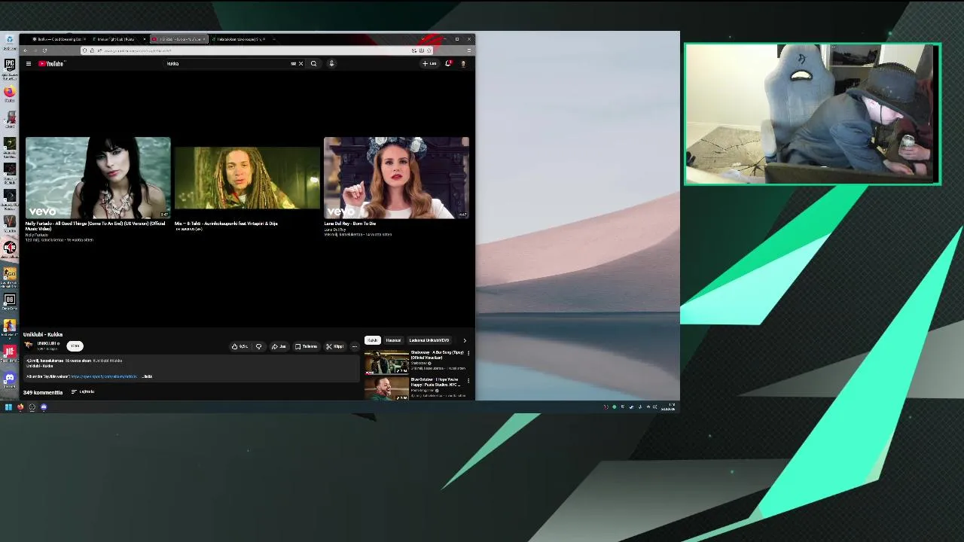Click the Luo create button

point(430,64)
